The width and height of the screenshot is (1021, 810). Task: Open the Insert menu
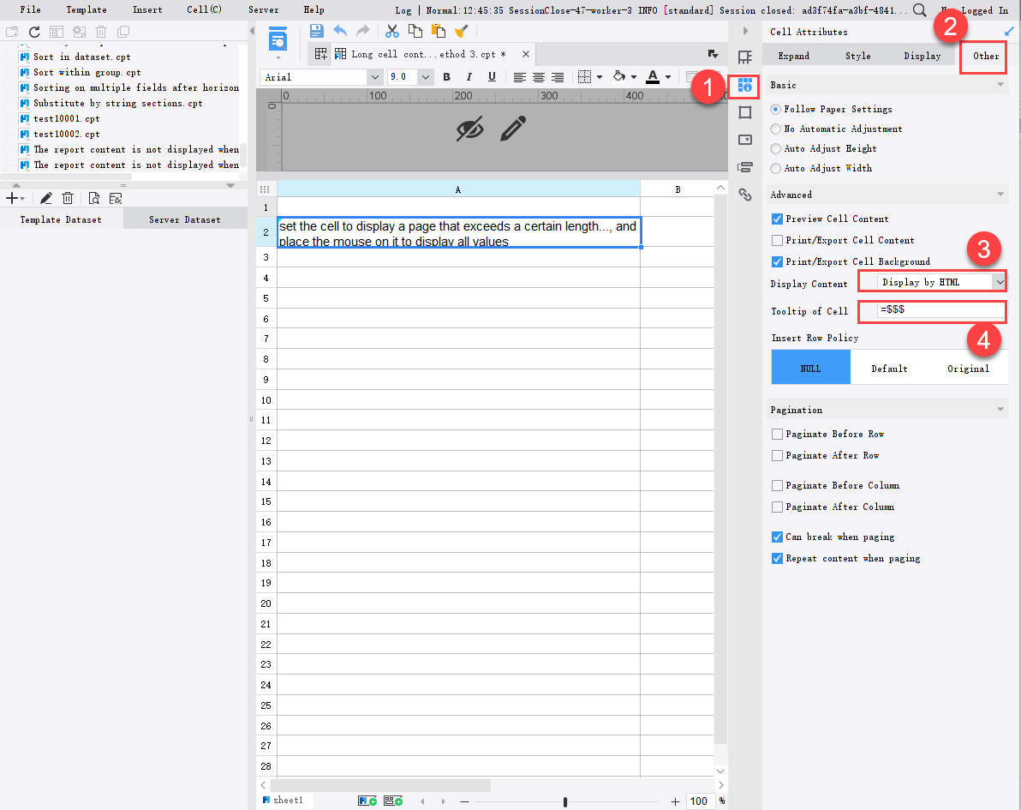click(x=148, y=9)
